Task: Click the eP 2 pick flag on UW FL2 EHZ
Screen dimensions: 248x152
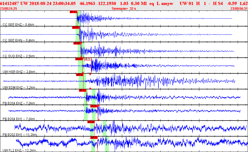Action: [x=94, y=138]
